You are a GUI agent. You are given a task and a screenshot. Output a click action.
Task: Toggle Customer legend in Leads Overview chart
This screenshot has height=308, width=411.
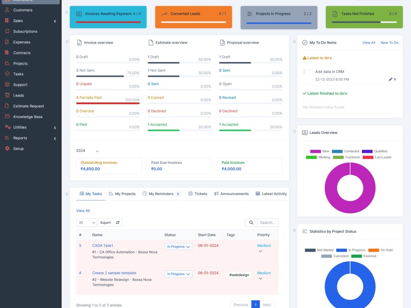tap(346, 157)
